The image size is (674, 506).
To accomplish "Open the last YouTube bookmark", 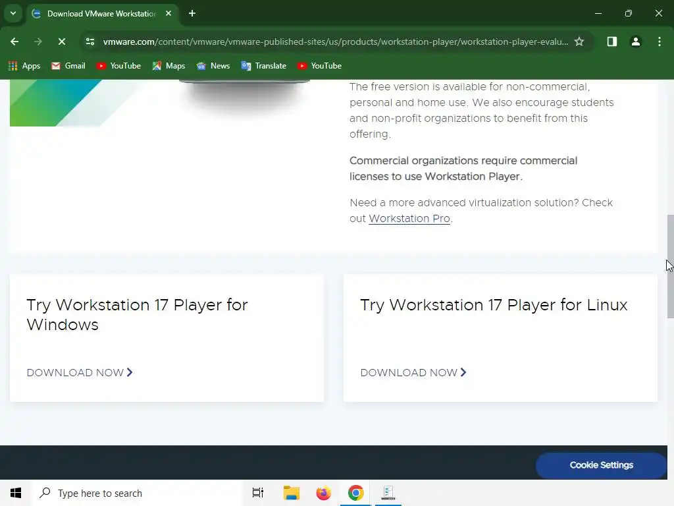I will click(319, 66).
